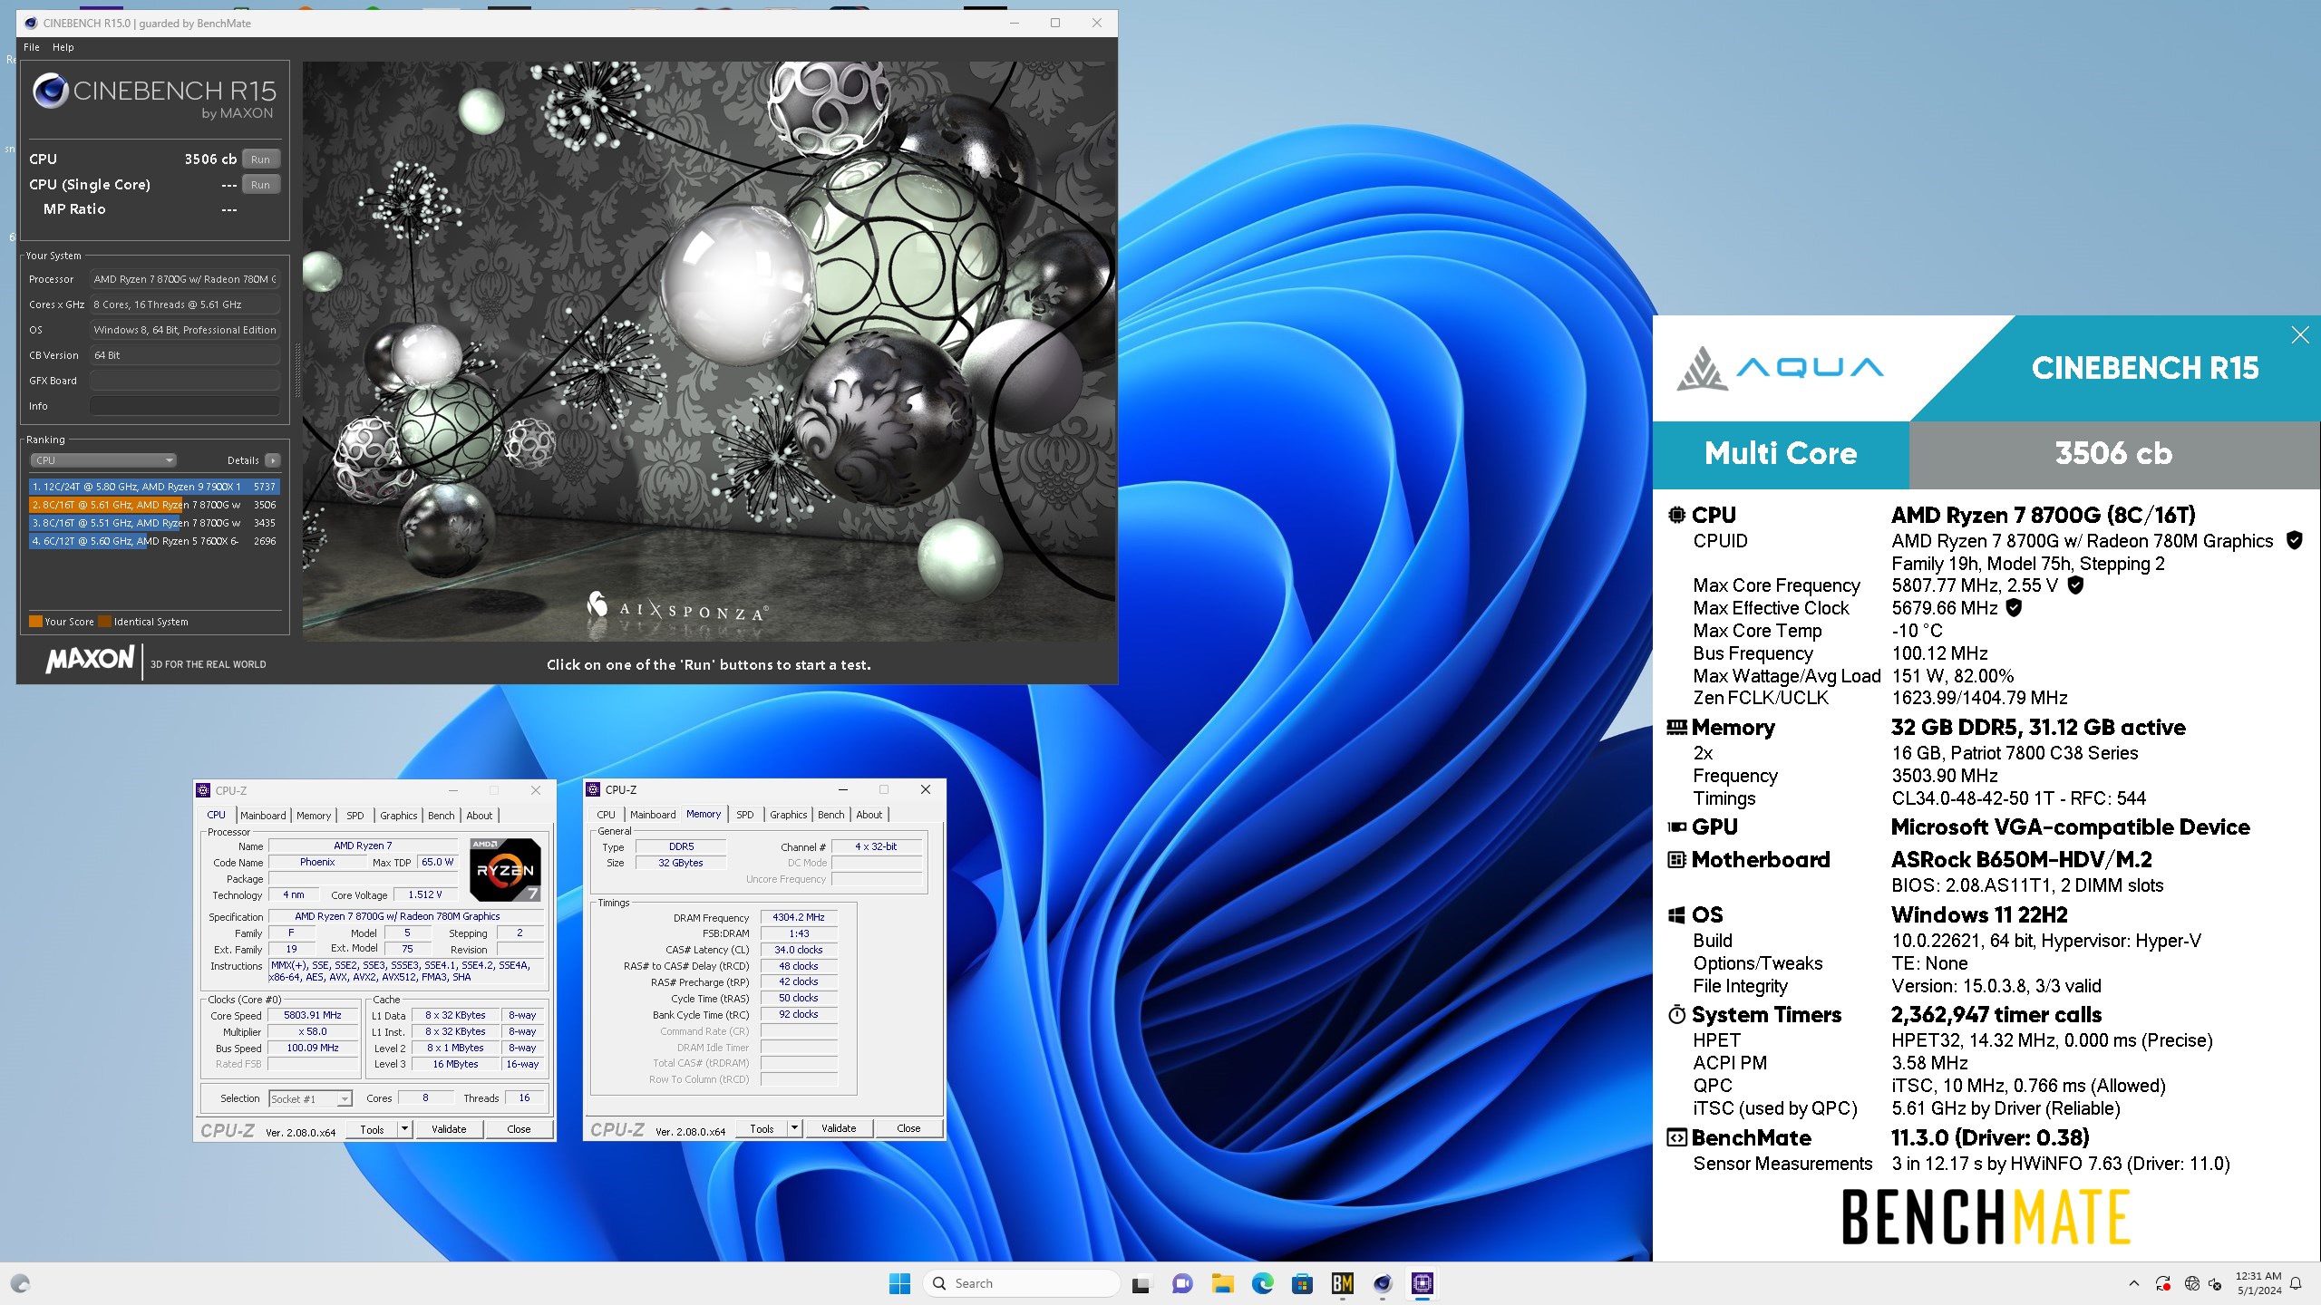Viewport: 2321px width, 1305px height.
Task: Open Mainboard tab in left CPU-Z window
Action: [x=263, y=816]
